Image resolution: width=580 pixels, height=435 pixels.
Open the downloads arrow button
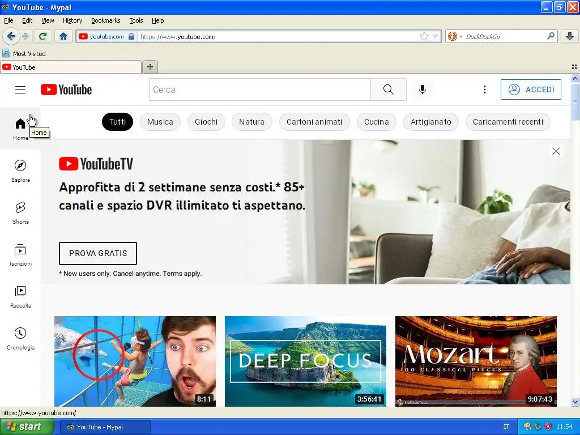coord(570,36)
